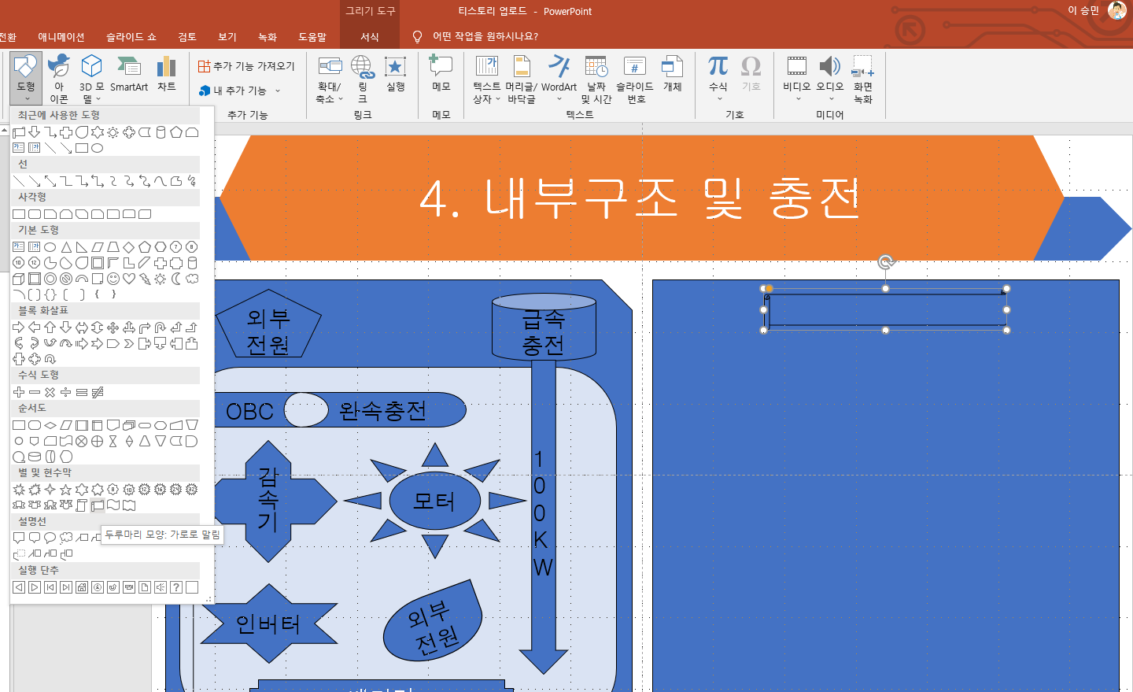Select the 5-point star shape
Image resolution: width=1133 pixels, height=692 pixels.
point(66,490)
